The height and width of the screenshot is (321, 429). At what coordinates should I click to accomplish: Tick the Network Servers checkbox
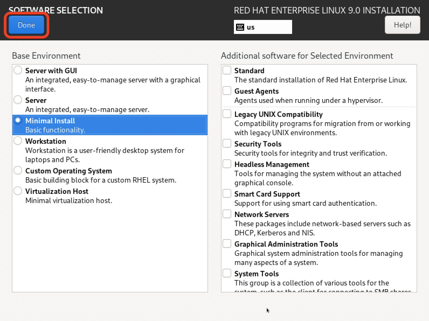227,214
